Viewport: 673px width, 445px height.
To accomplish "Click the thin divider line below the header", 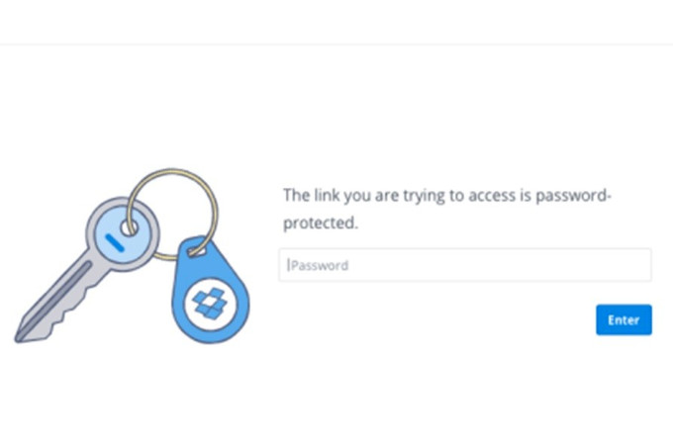I will pos(336,44).
